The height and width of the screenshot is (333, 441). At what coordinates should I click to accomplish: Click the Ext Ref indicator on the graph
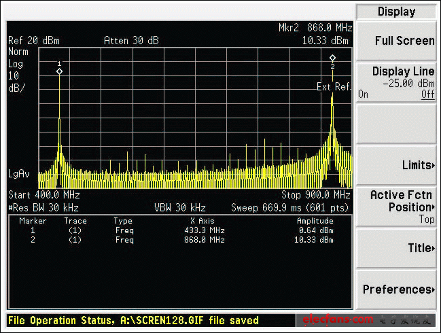pos(332,86)
